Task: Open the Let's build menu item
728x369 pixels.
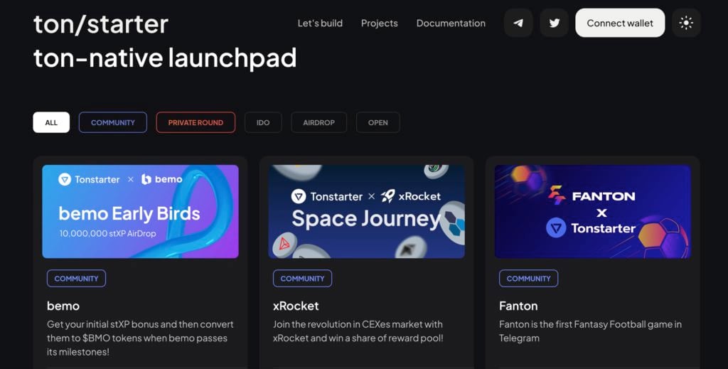Action: pos(320,23)
